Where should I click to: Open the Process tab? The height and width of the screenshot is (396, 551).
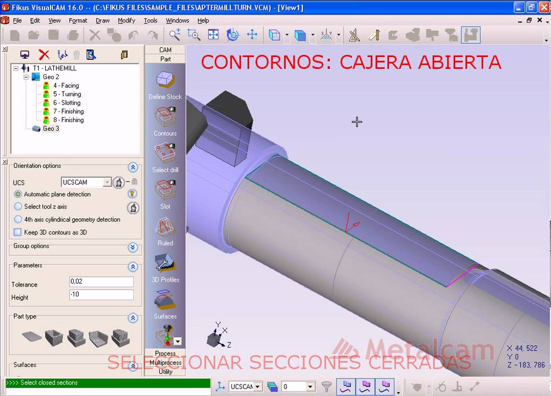click(165, 353)
